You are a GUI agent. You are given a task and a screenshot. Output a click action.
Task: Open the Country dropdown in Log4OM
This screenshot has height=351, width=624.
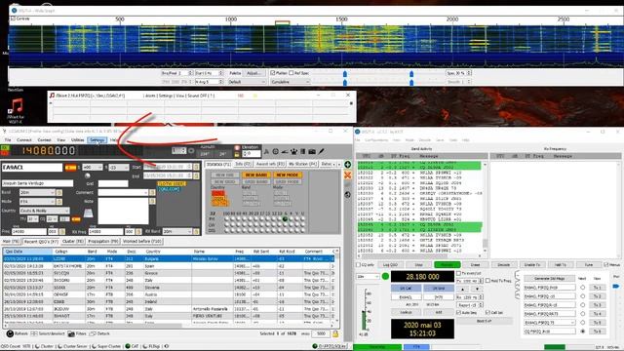[44, 211]
